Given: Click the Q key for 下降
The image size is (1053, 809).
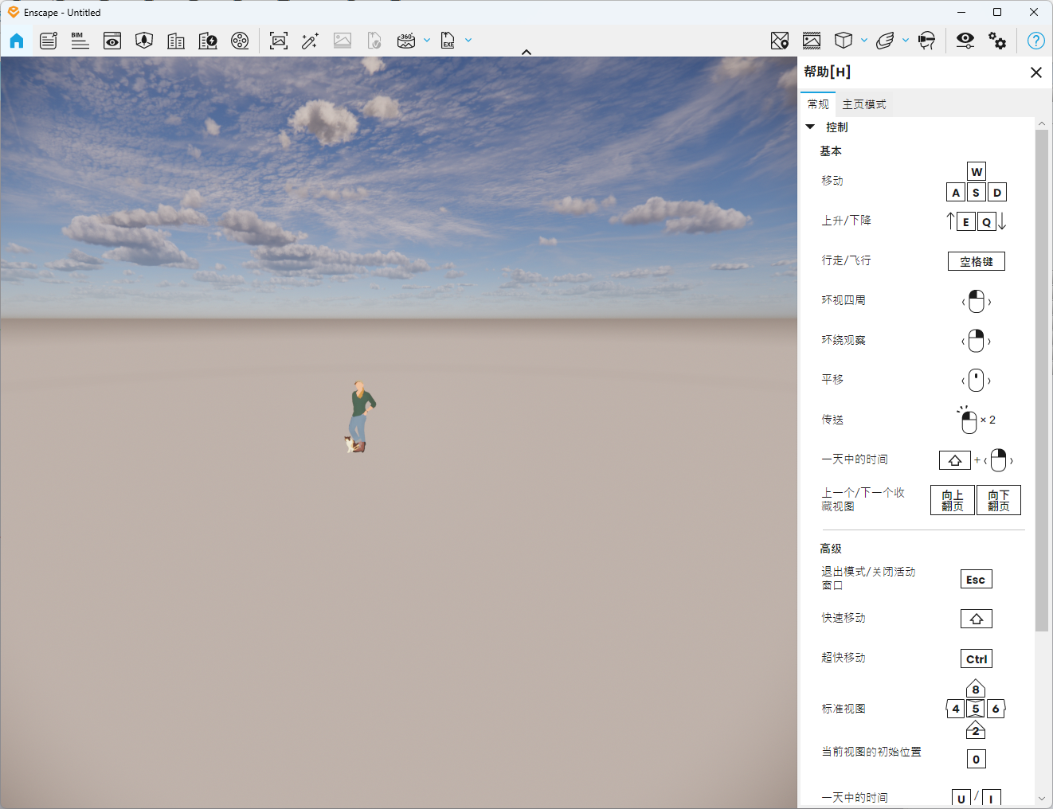Looking at the screenshot, I should coord(987,222).
